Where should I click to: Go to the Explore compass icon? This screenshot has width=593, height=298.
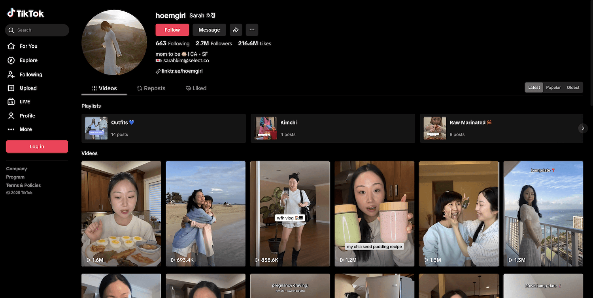(11, 60)
